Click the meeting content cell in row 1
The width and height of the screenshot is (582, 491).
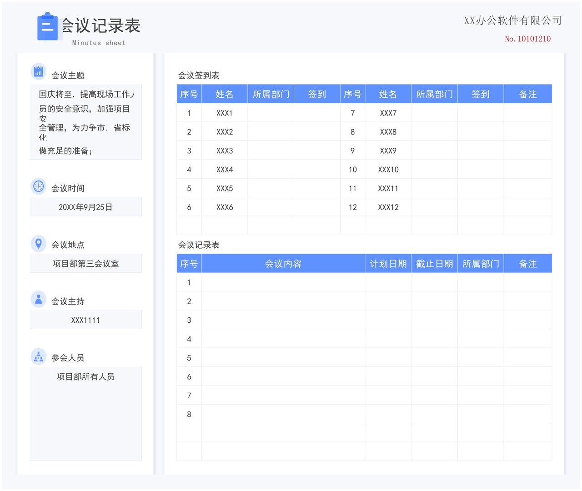pos(283,282)
